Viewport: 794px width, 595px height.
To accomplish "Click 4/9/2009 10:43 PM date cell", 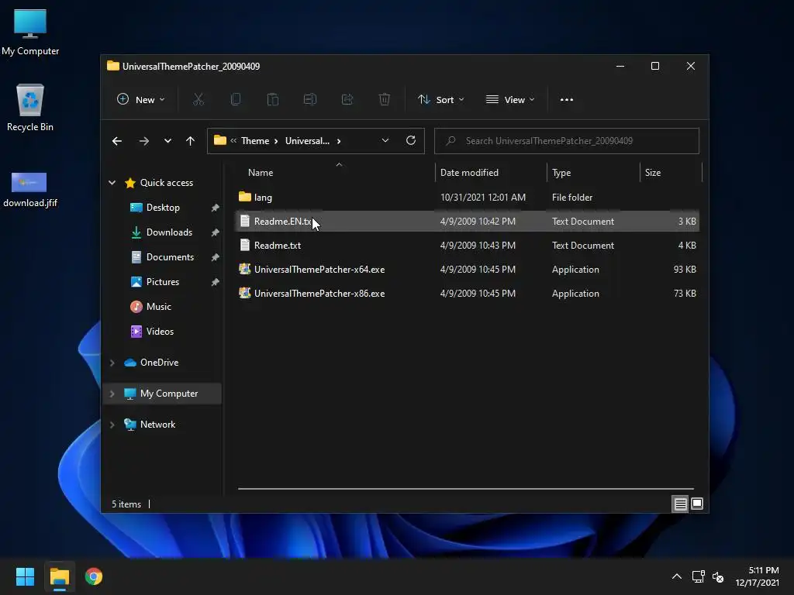I will (478, 246).
